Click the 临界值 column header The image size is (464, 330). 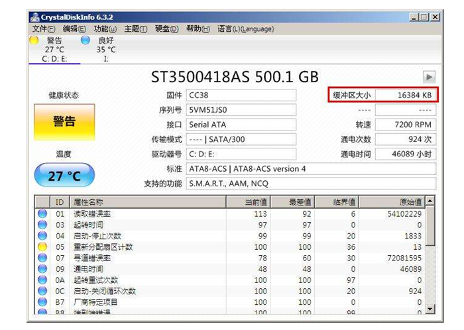337,202
